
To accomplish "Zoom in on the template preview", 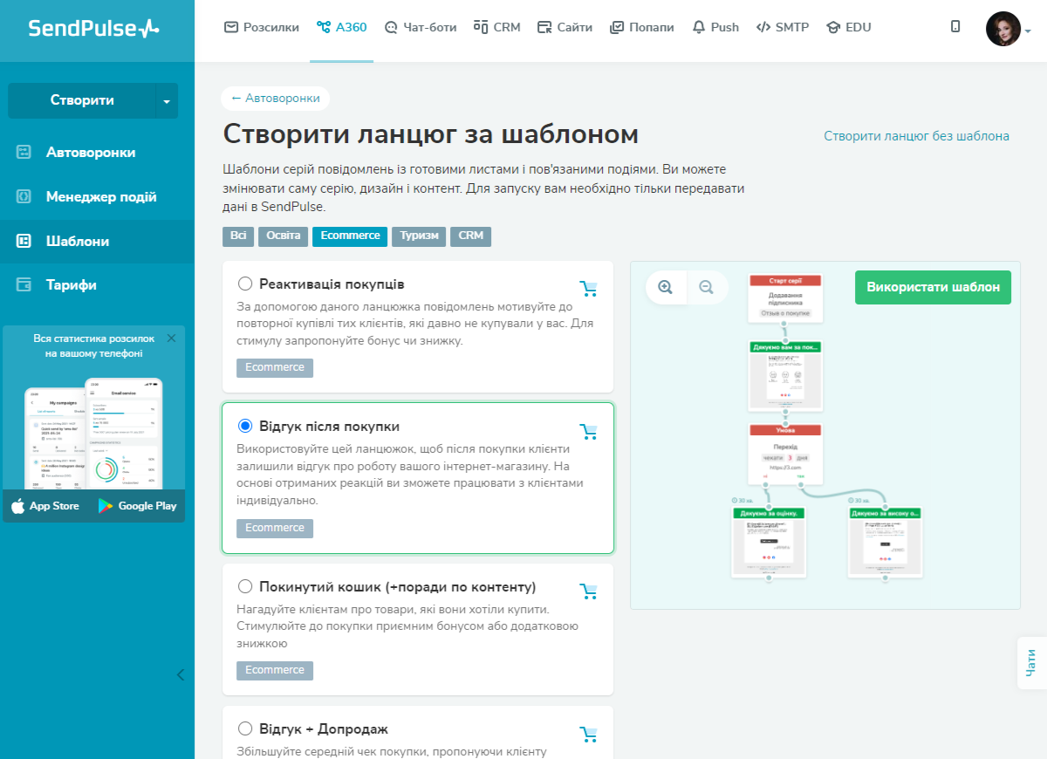I will pyautogui.click(x=666, y=287).
